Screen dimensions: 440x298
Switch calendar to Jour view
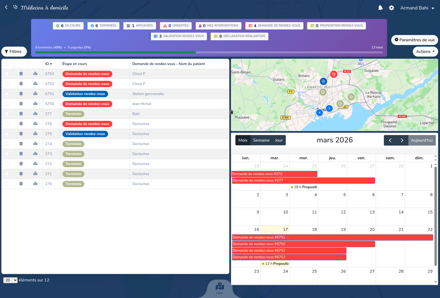point(279,140)
